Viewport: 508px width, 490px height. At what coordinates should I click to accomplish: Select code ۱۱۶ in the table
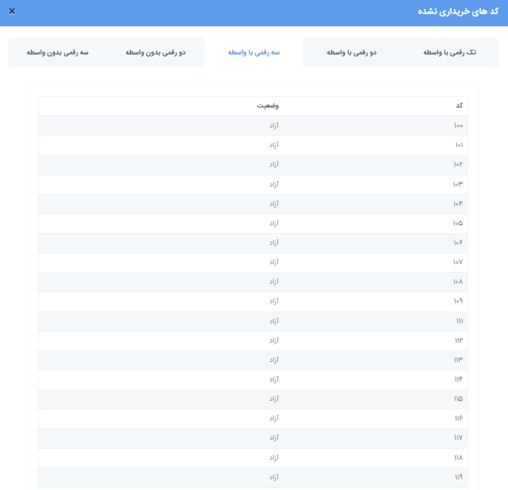point(459,419)
